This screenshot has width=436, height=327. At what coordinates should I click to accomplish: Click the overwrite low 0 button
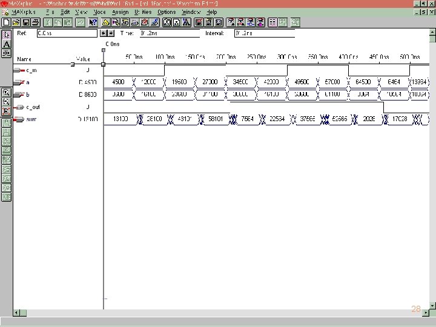(x=7, y=122)
